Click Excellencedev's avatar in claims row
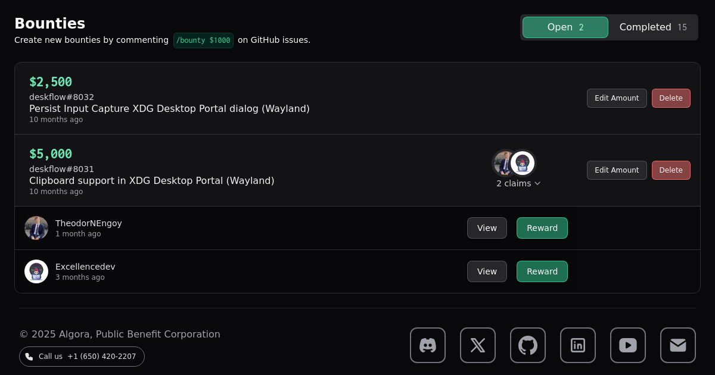The width and height of the screenshot is (715, 375). point(36,271)
